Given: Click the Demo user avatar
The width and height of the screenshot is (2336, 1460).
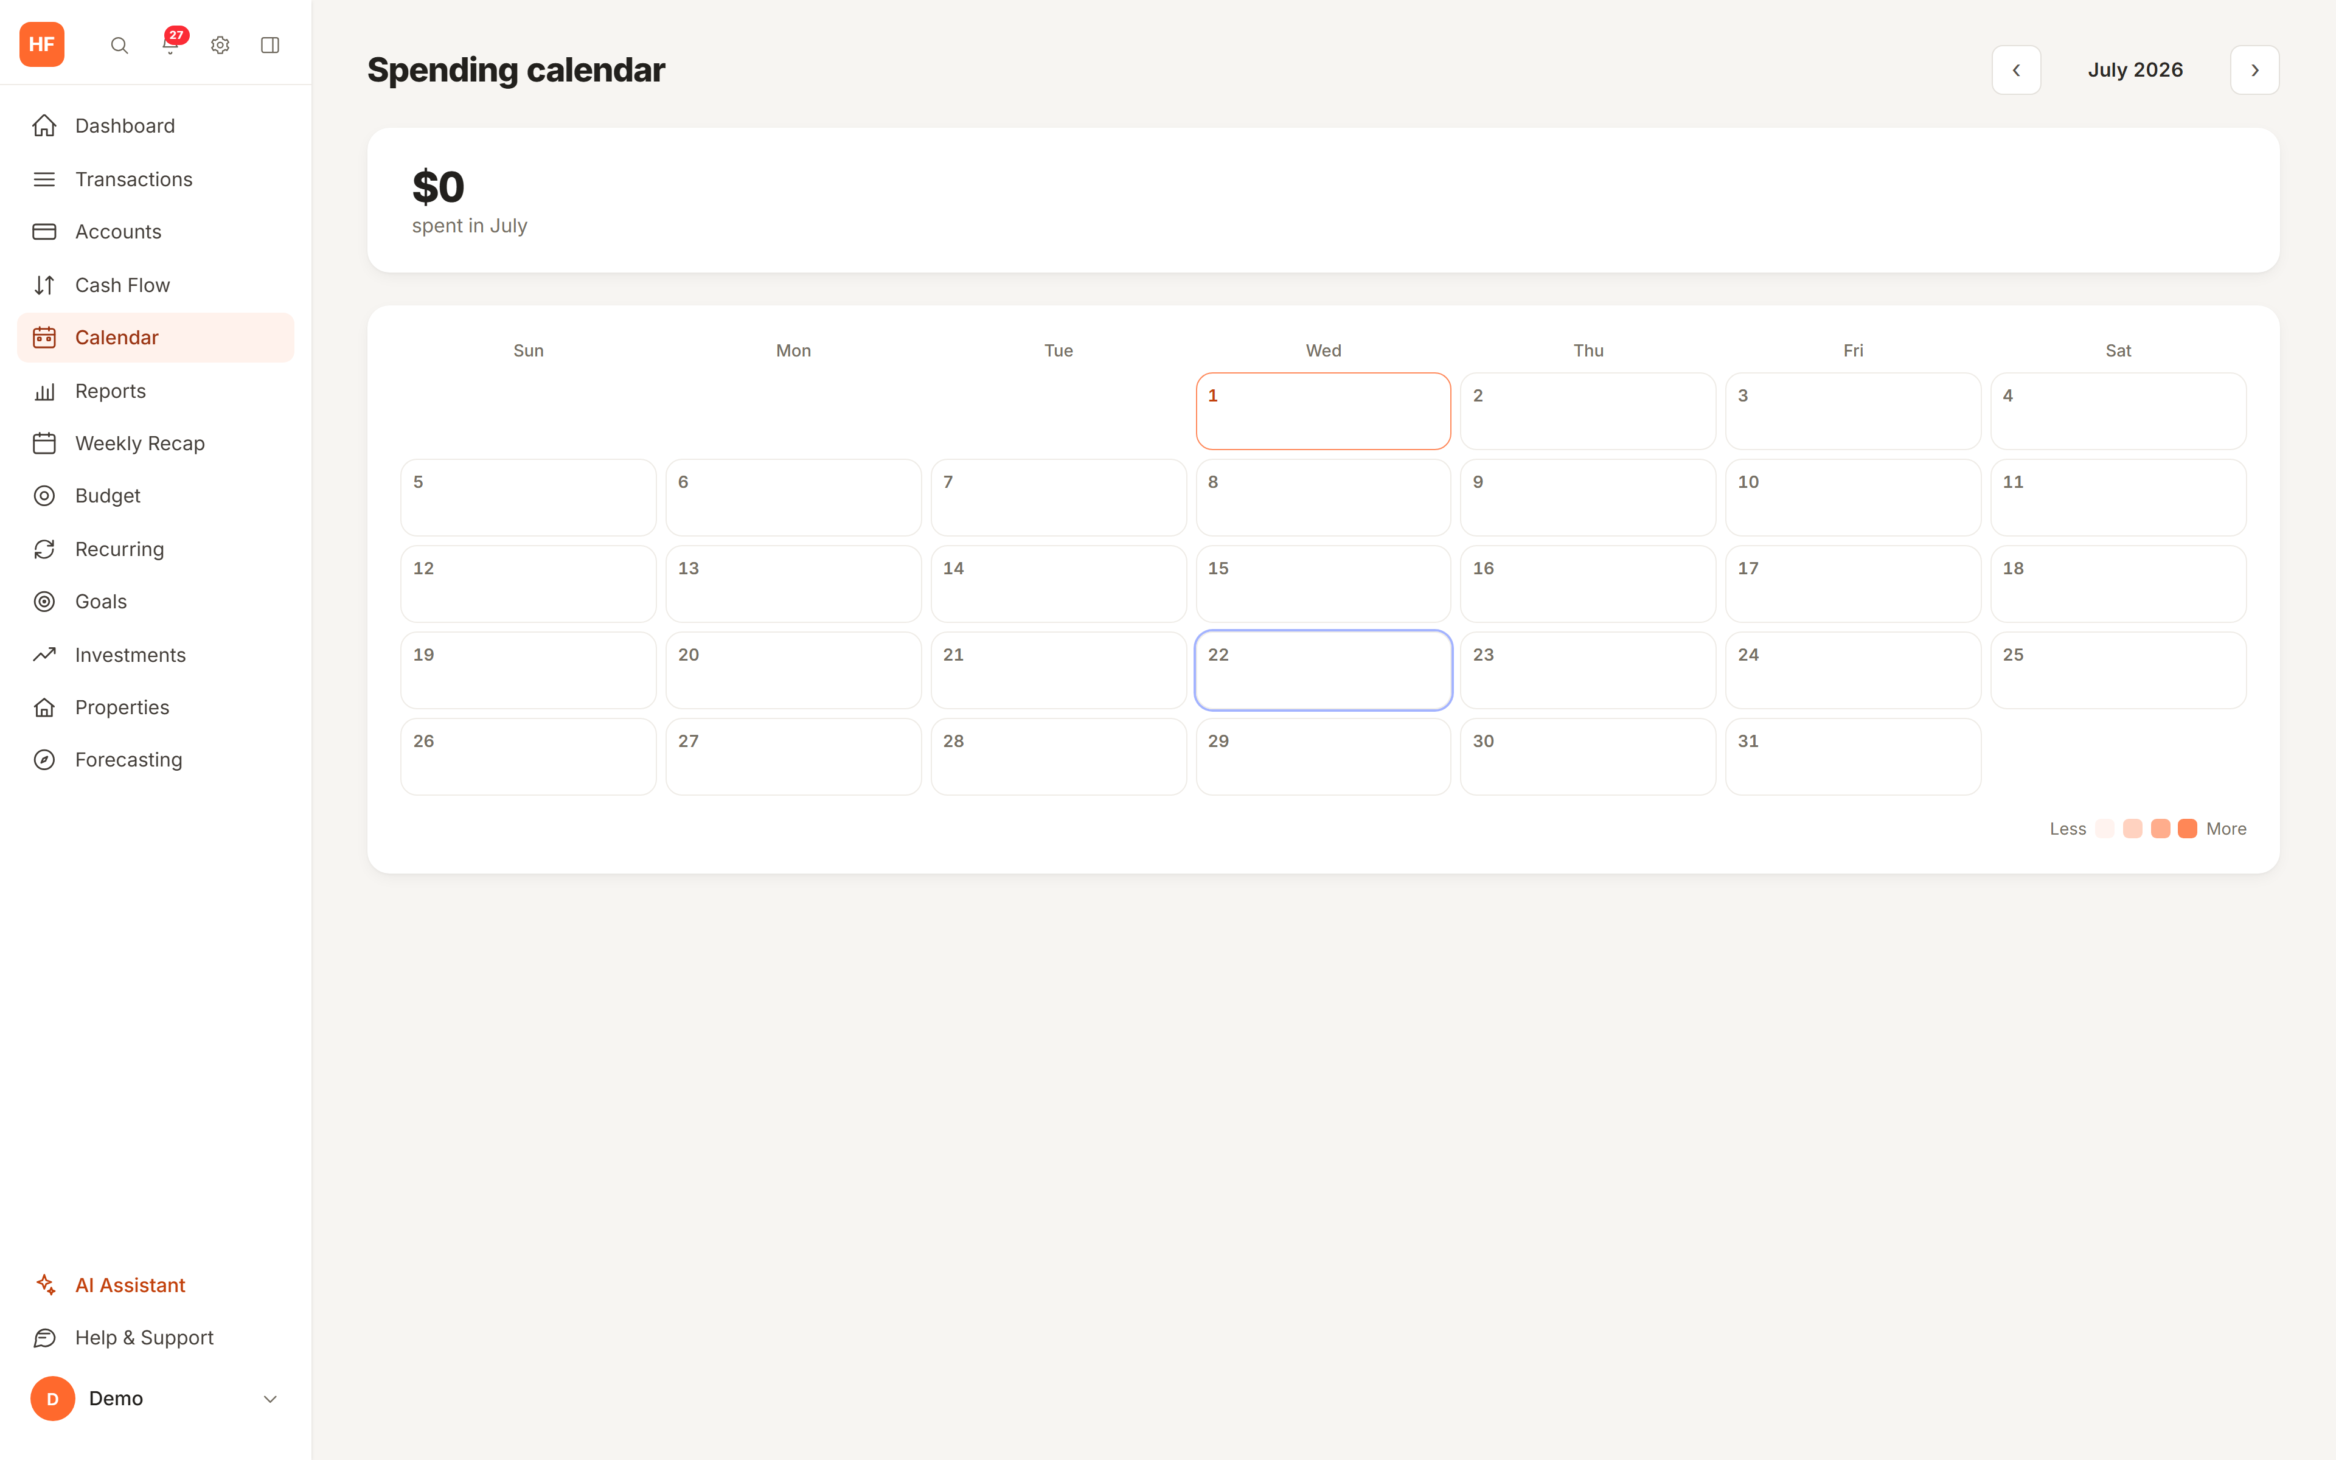Looking at the screenshot, I should (52, 1398).
